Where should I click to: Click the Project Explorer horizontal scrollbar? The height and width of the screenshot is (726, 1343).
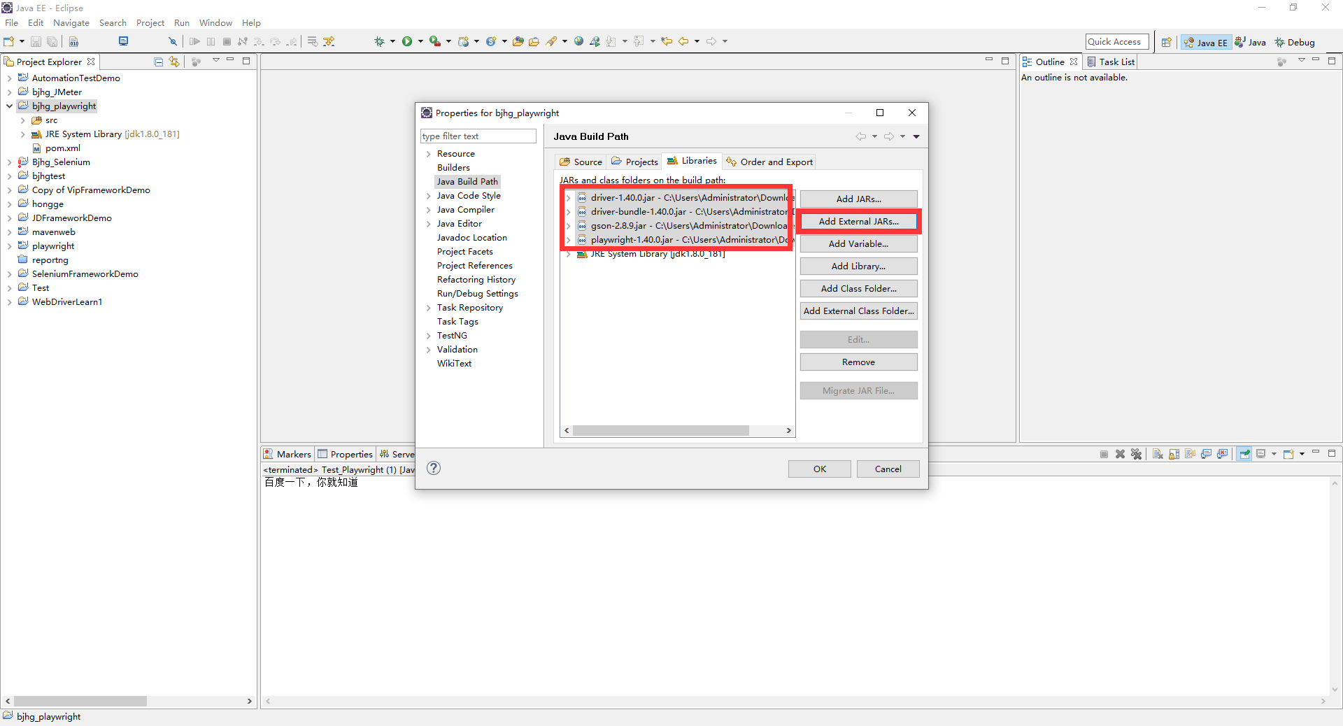coord(80,701)
